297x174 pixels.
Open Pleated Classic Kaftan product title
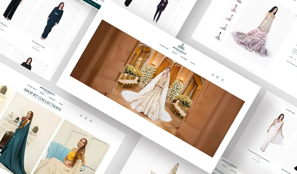[x=39, y=44]
